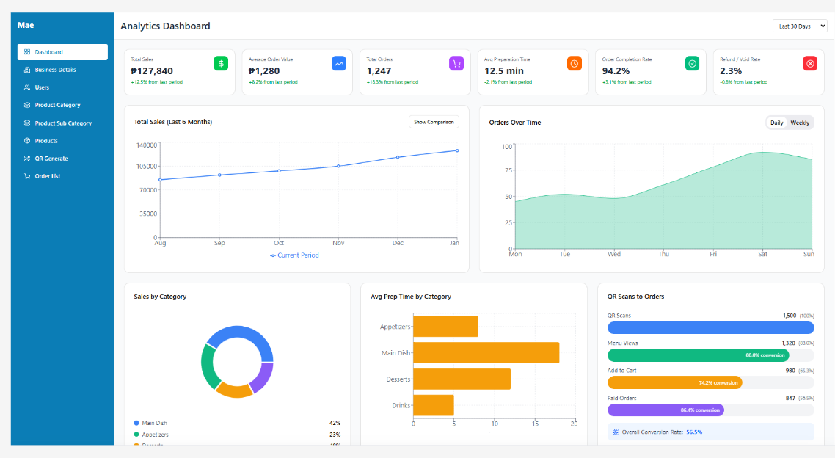The image size is (835, 458).
Task: Click the red icon on Refund / Void Rate card
Action: tap(810, 63)
